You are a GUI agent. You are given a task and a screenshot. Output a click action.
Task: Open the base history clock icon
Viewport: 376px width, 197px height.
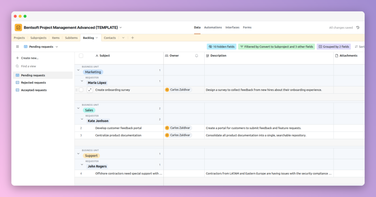[358, 28]
